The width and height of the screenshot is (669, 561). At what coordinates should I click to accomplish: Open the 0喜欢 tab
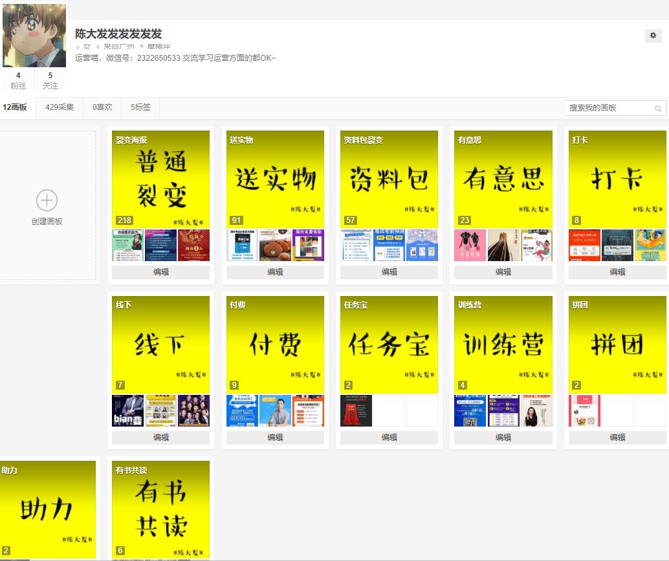pyautogui.click(x=102, y=107)
